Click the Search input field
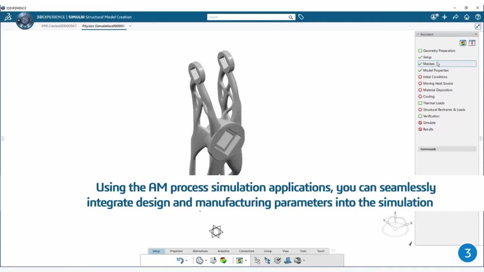This screenshot has width=484, height=272. click(x=248, y=17)
